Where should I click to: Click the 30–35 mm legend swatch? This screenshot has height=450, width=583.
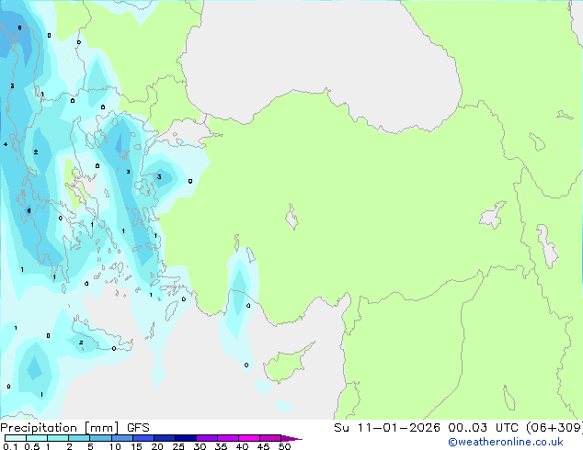[x=206, y=438]
